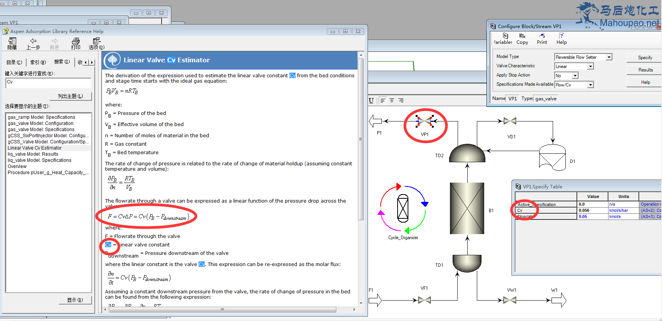Click the Help button below Results

(x=645, y=82)
